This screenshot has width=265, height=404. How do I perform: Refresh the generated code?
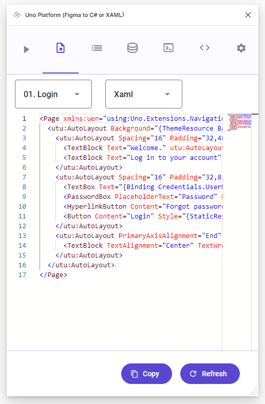[x=210, y=374]
